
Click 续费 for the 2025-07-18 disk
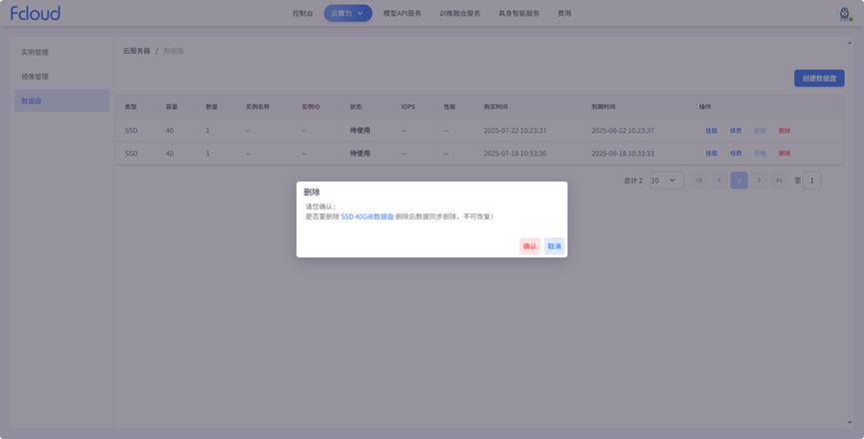pos(735,153)
